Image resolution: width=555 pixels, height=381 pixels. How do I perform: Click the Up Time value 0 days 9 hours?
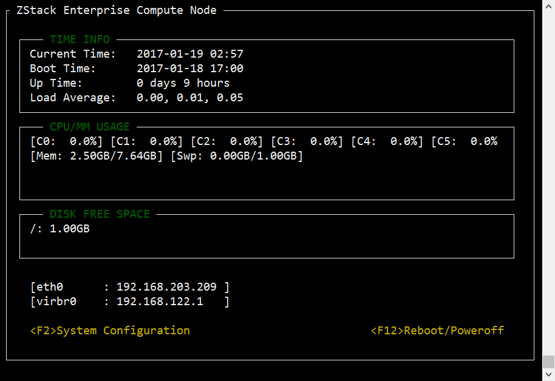point(183,83)
